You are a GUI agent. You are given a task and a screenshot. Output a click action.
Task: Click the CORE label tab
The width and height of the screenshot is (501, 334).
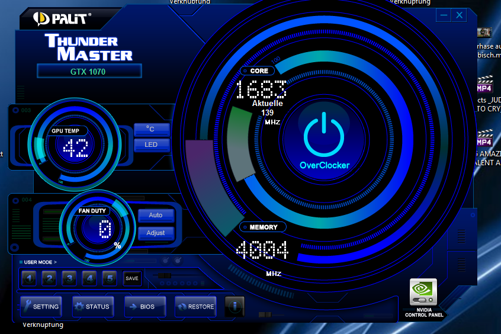pos(257,70)
